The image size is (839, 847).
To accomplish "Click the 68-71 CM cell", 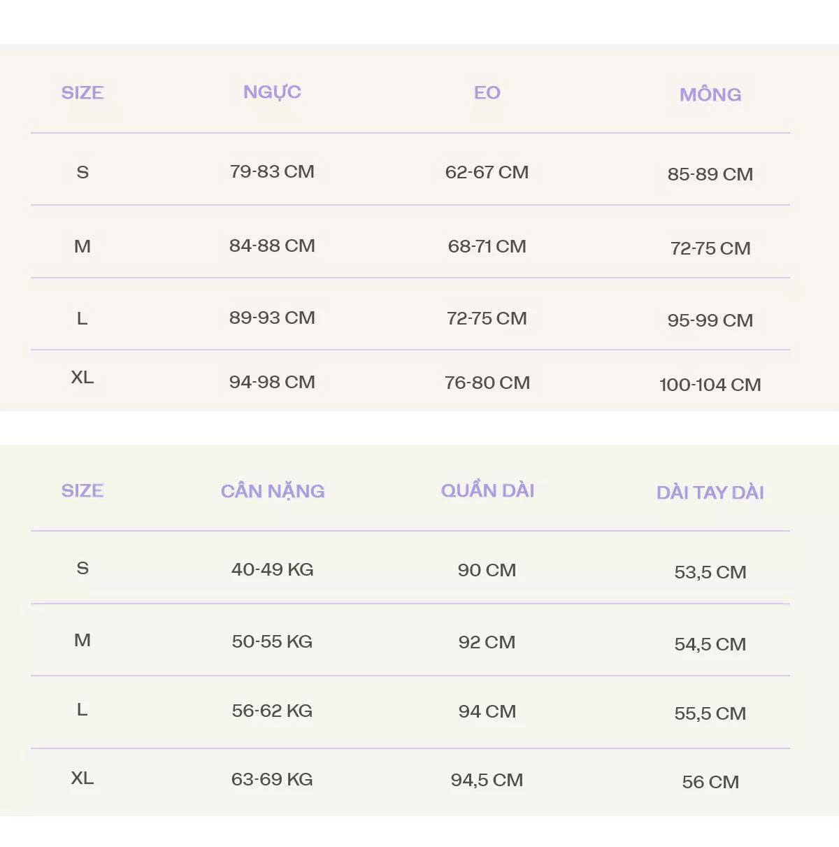I will pyautogui.click(x=487, y=247).
